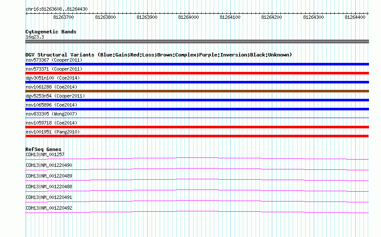381x237 pixels.
Task: Open the esv1001951 (Pang2010) label
Action: pos(53,132)
